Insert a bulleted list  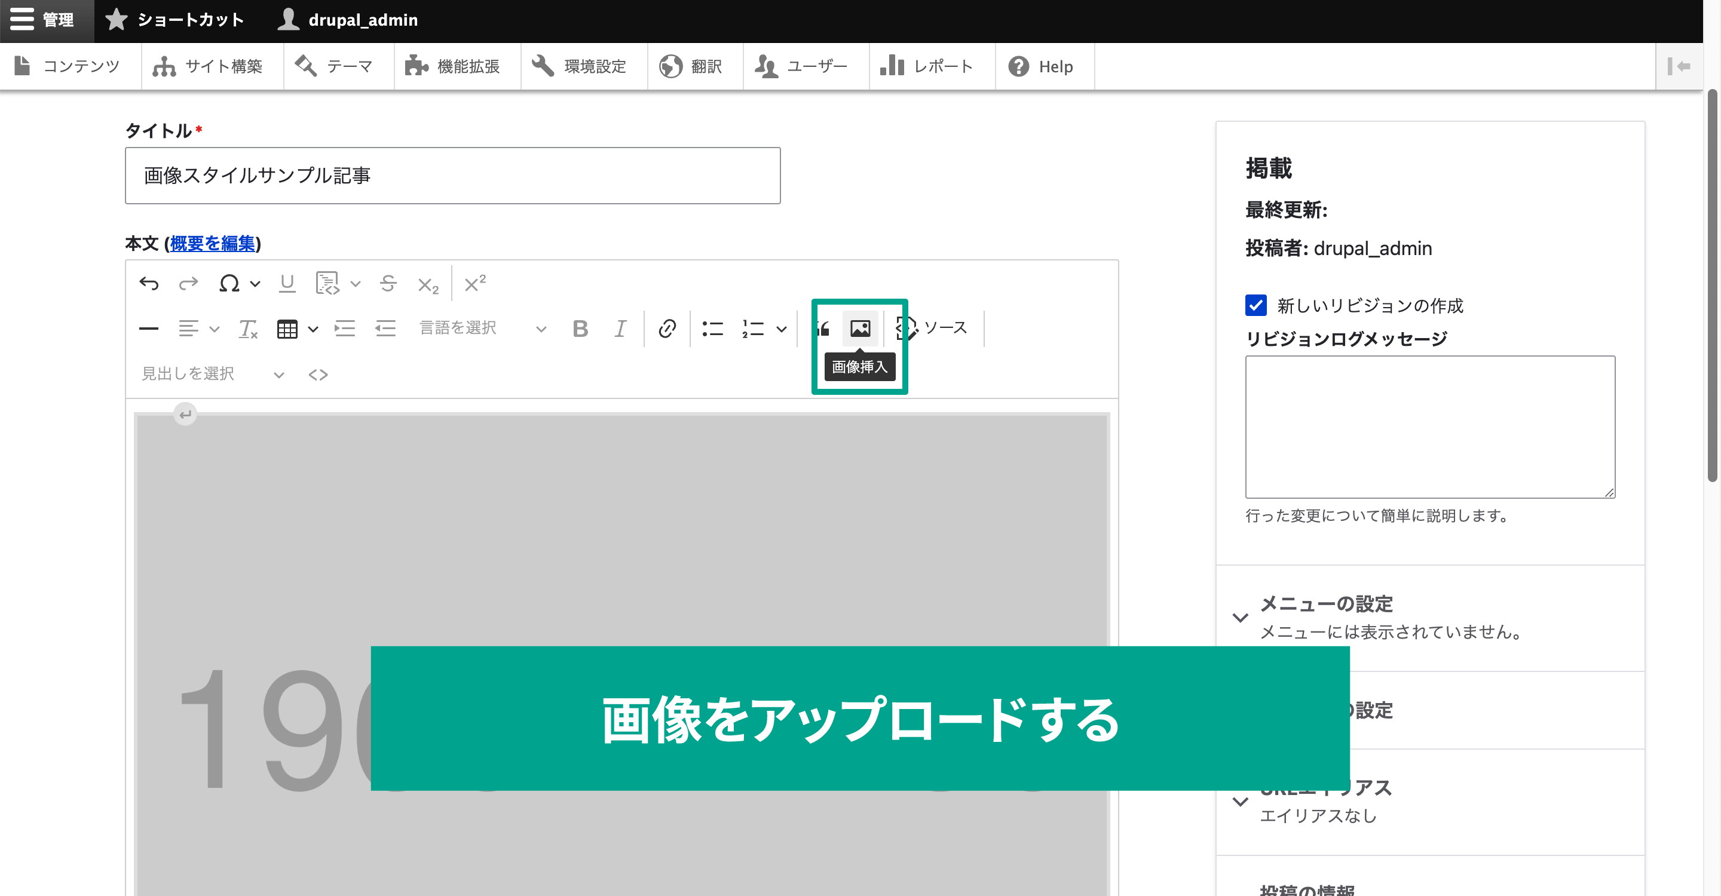[713, 329]
